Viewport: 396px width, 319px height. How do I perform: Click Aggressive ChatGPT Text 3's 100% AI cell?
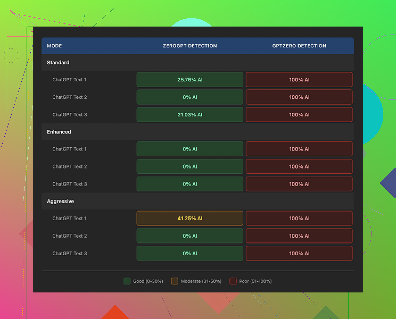point(299,253)
